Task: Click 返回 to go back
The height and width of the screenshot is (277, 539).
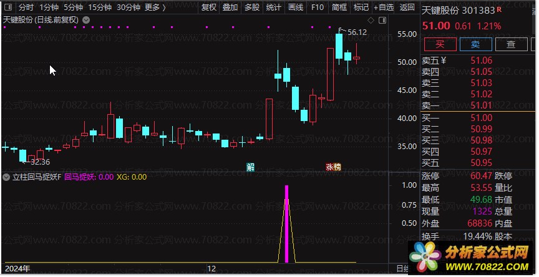Action: 407,7
